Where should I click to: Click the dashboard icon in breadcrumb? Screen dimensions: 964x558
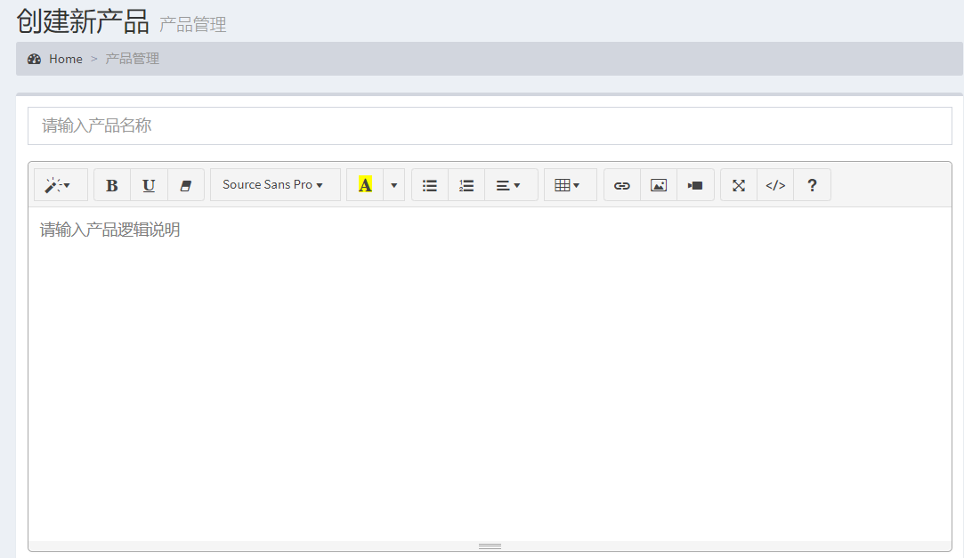coord(35,59)
